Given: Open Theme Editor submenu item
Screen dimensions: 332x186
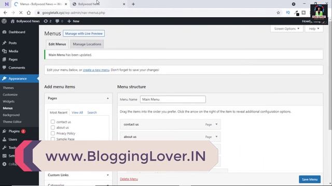Looking at the screenshot, I should [12, 122].
